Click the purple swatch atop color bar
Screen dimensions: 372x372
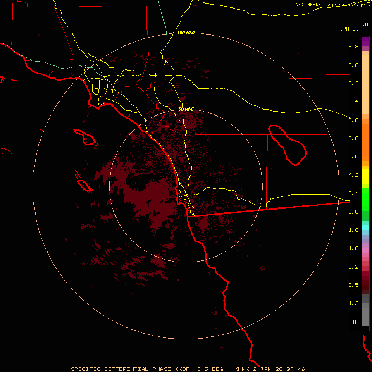point(365,41)
